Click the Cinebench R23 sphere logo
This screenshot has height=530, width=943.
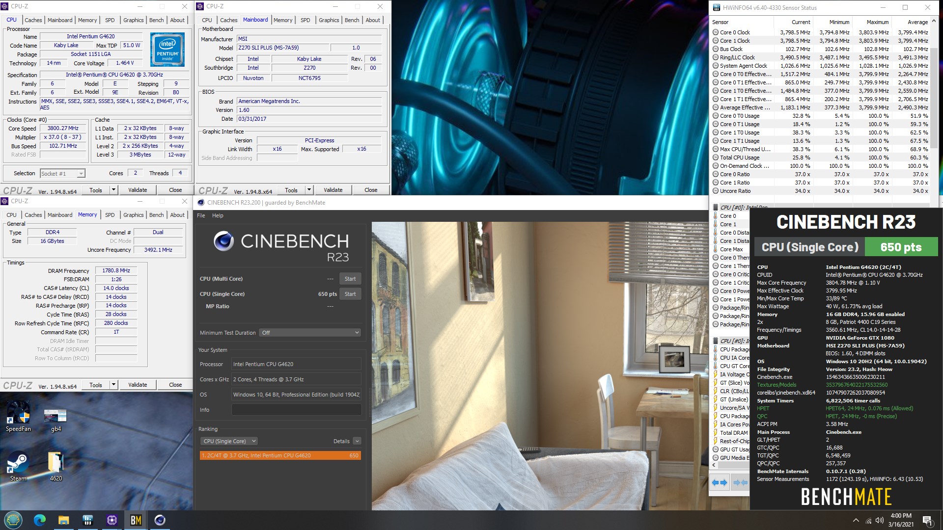click(x=223, y=240)
